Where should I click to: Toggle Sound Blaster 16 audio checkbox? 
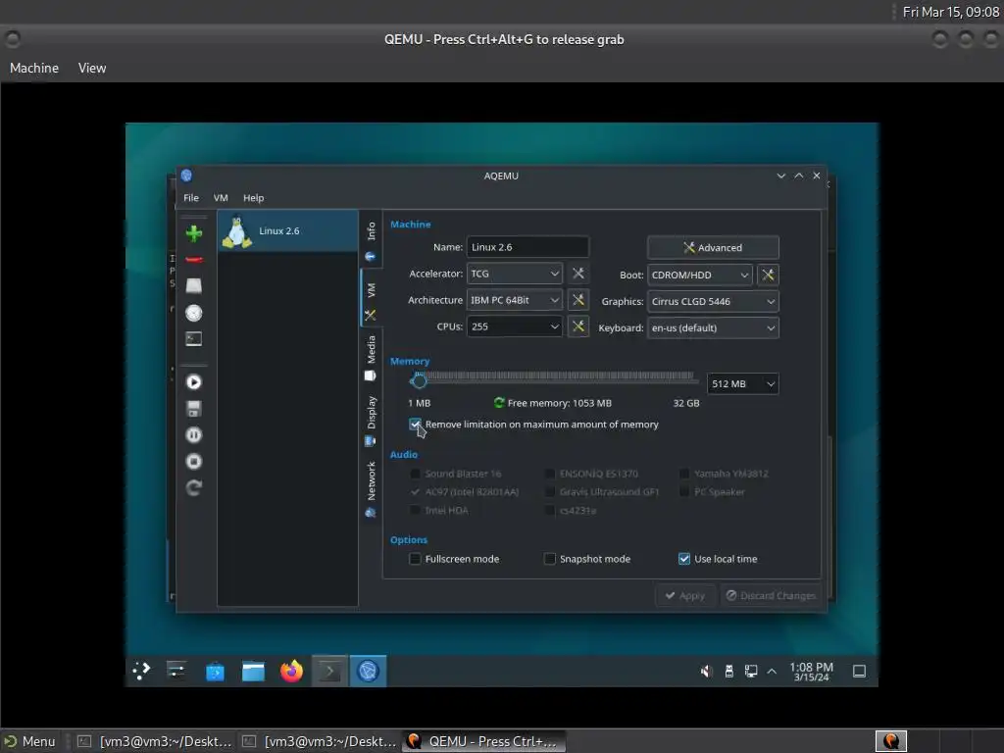point(415,474)
